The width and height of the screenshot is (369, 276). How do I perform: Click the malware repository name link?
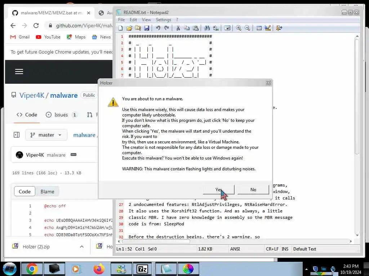point(64,95)
